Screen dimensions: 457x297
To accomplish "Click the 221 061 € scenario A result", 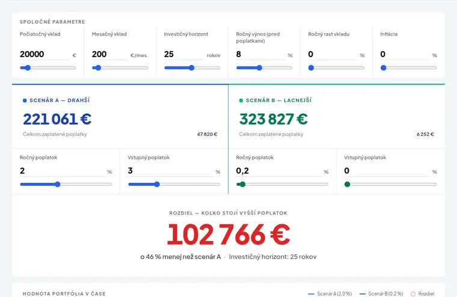I will click(57, 119).
